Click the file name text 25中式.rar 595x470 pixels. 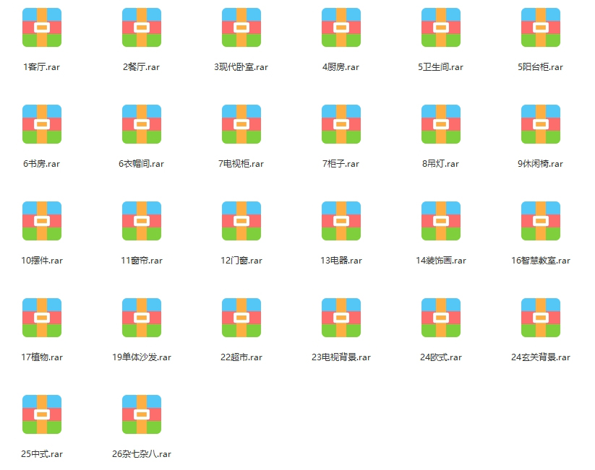(42, 453)
